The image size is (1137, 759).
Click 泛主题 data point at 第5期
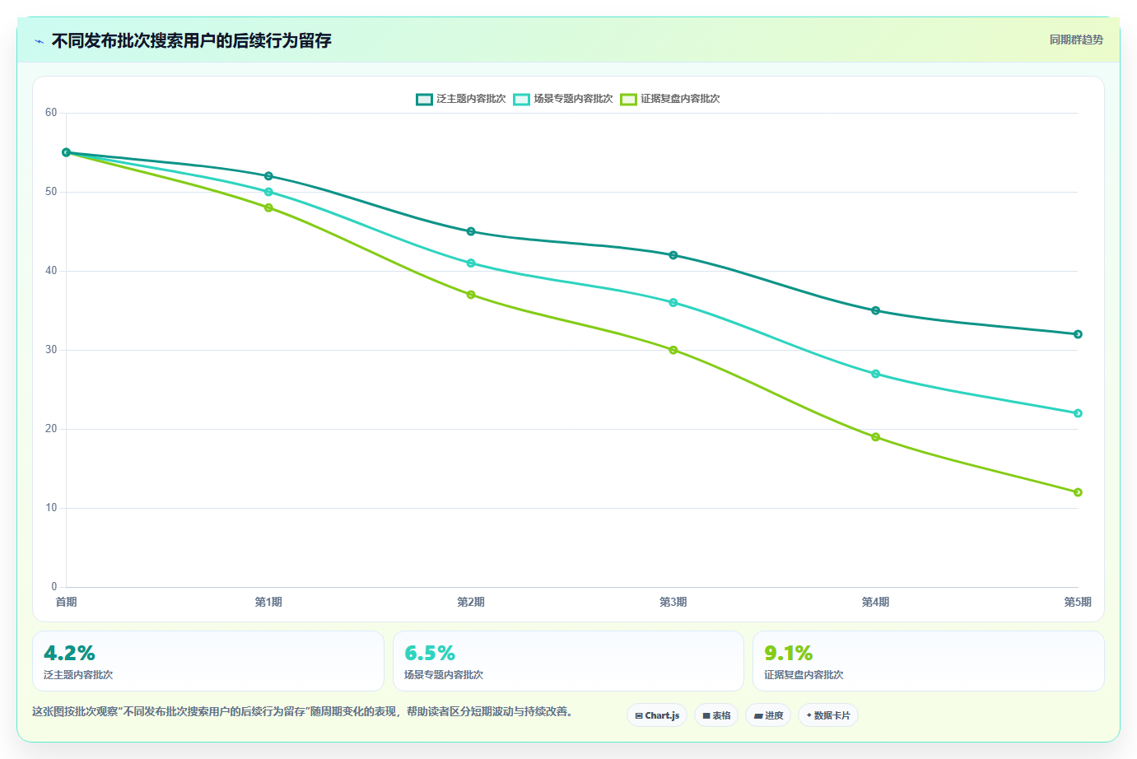click(x=1078, y=334)
